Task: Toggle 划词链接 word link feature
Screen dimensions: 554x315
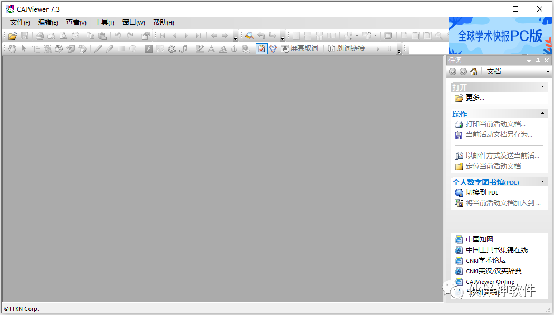Action: [346, 48]
